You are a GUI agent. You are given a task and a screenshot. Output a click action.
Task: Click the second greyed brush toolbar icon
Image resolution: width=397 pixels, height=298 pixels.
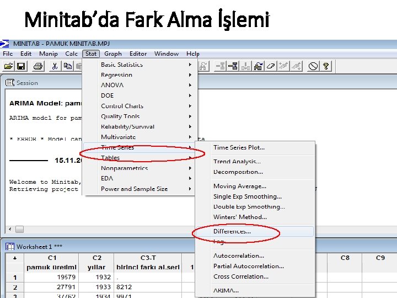click(296, 66)
